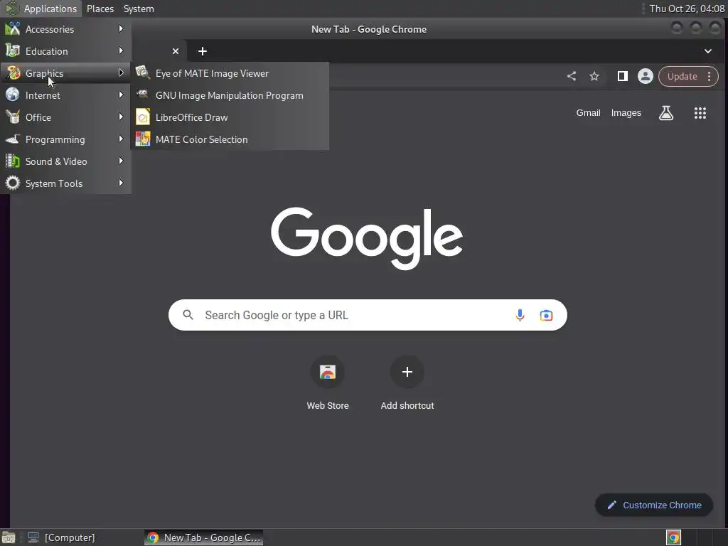The height and width of the screenshot is (546, 728).
Task: Launch GNU Image Manipulation Program
Action: [230, 95]
